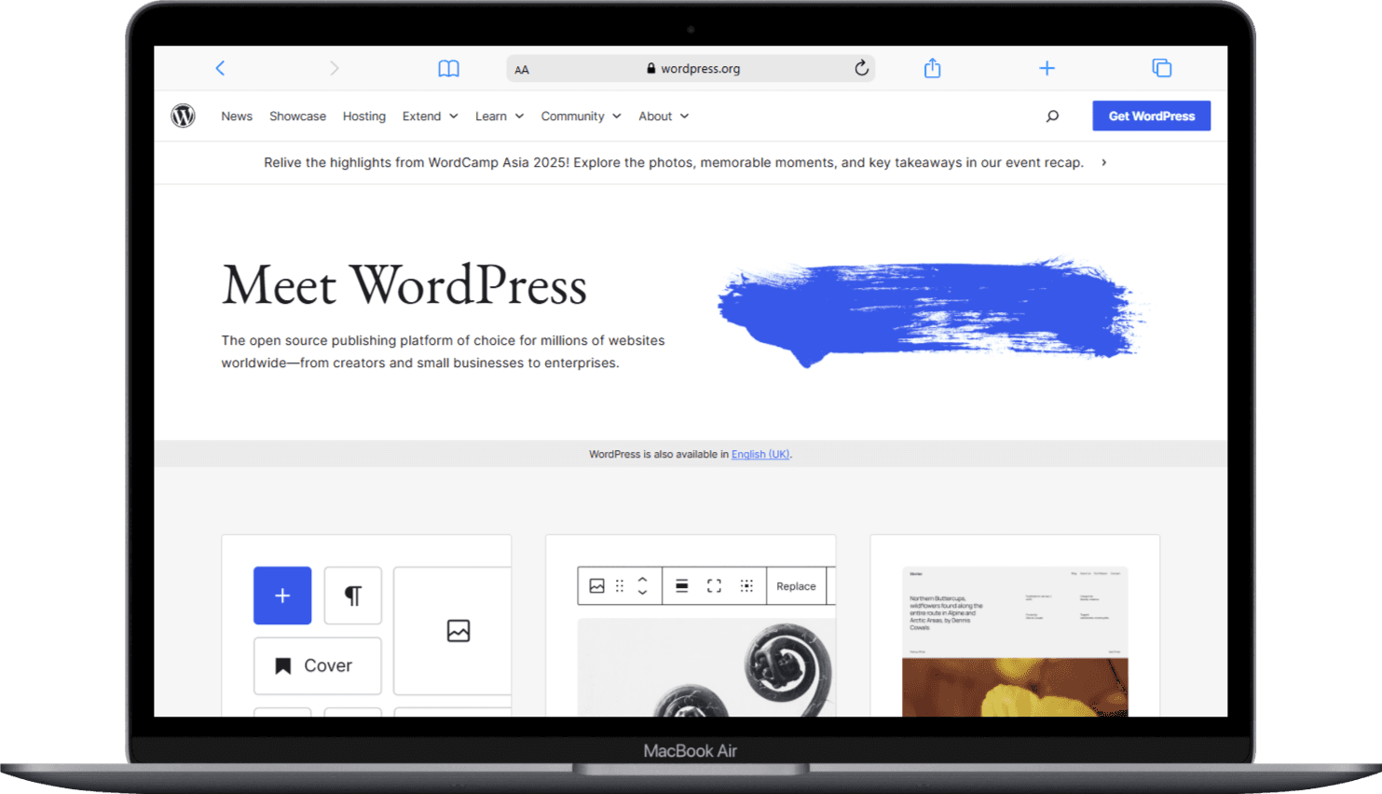This screenshot has height=794, width=1382.
Task: Click the arrow after the WordCamp banner
Action: 1104,162
